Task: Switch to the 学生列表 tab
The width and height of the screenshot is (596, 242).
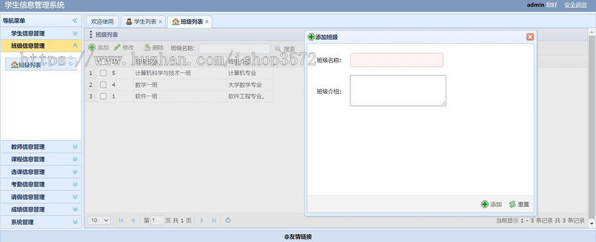Action: coord(143,22)
